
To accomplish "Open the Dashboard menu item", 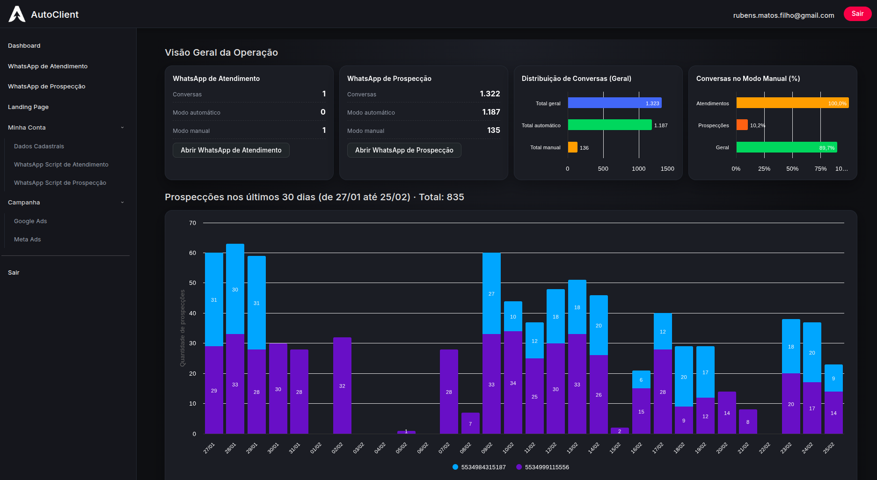I will click(x=24, y=46).
